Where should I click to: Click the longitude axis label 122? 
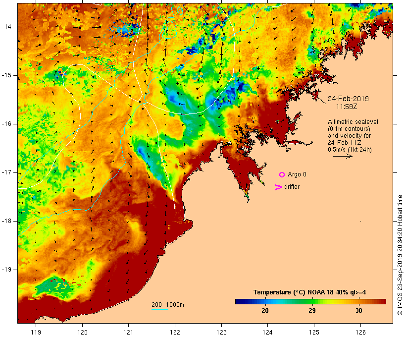(x=175, y=332)
